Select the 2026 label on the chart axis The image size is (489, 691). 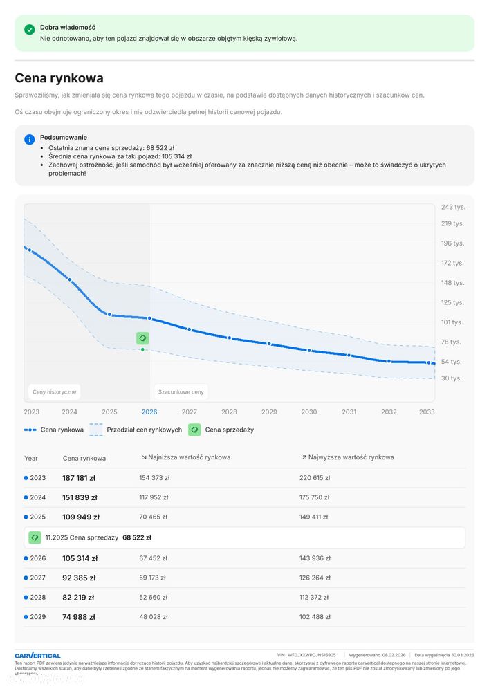149,412
